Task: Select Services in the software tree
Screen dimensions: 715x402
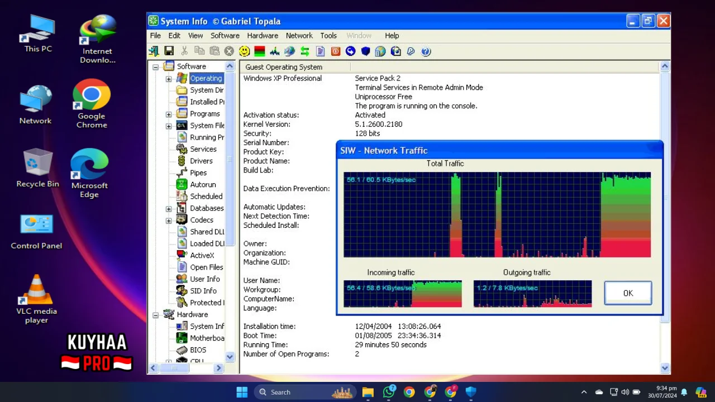Action: 203,149
